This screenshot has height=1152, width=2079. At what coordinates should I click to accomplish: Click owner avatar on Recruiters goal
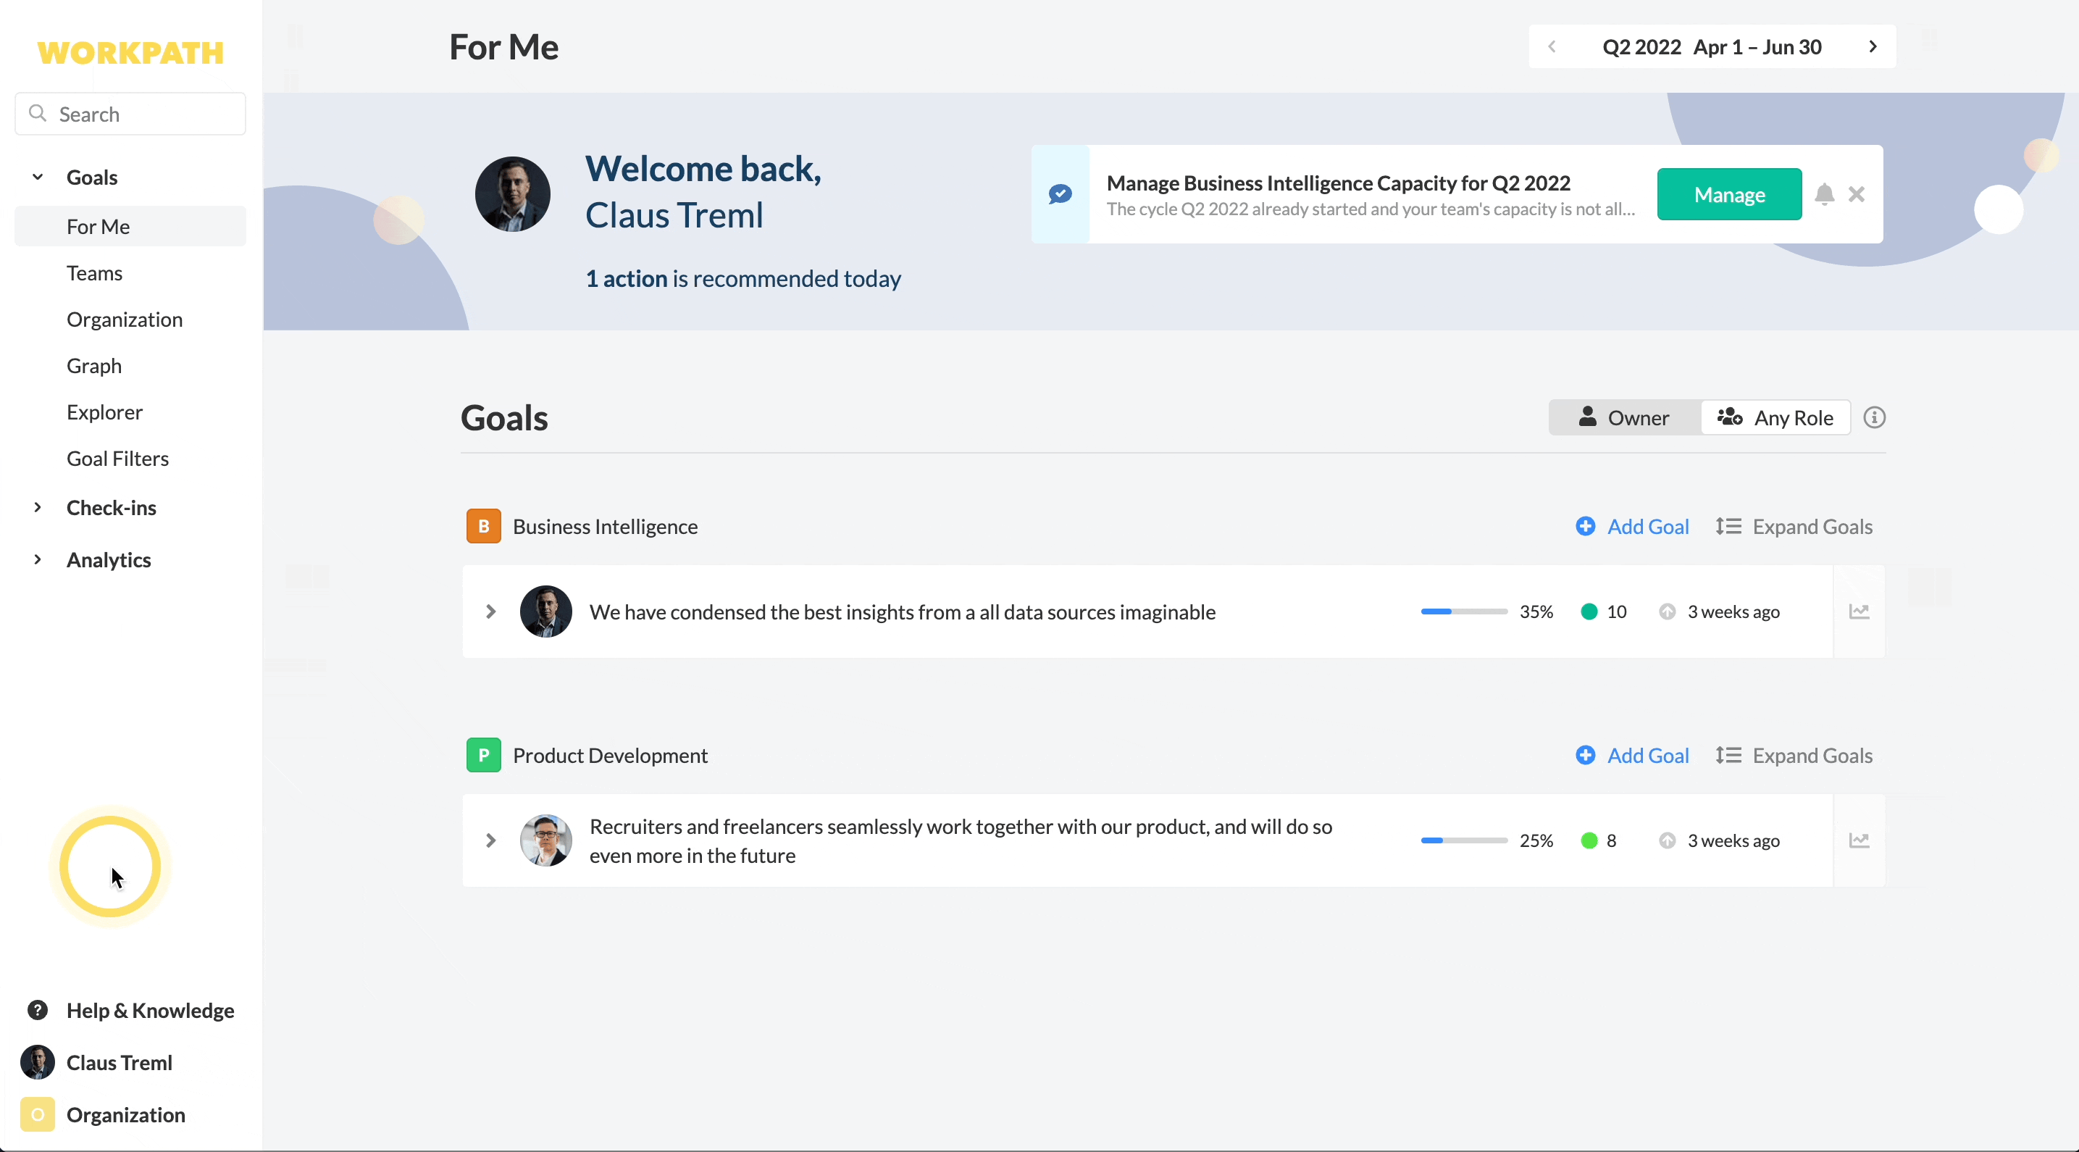[x=546, y=840]
